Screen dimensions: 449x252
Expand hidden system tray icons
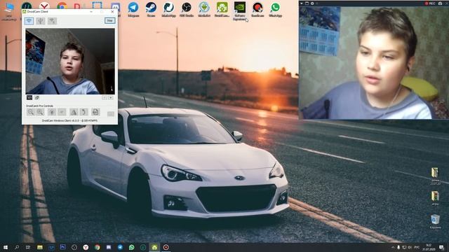[393, 247]
